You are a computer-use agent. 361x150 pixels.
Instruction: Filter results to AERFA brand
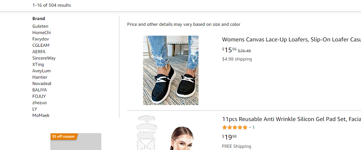39,52
